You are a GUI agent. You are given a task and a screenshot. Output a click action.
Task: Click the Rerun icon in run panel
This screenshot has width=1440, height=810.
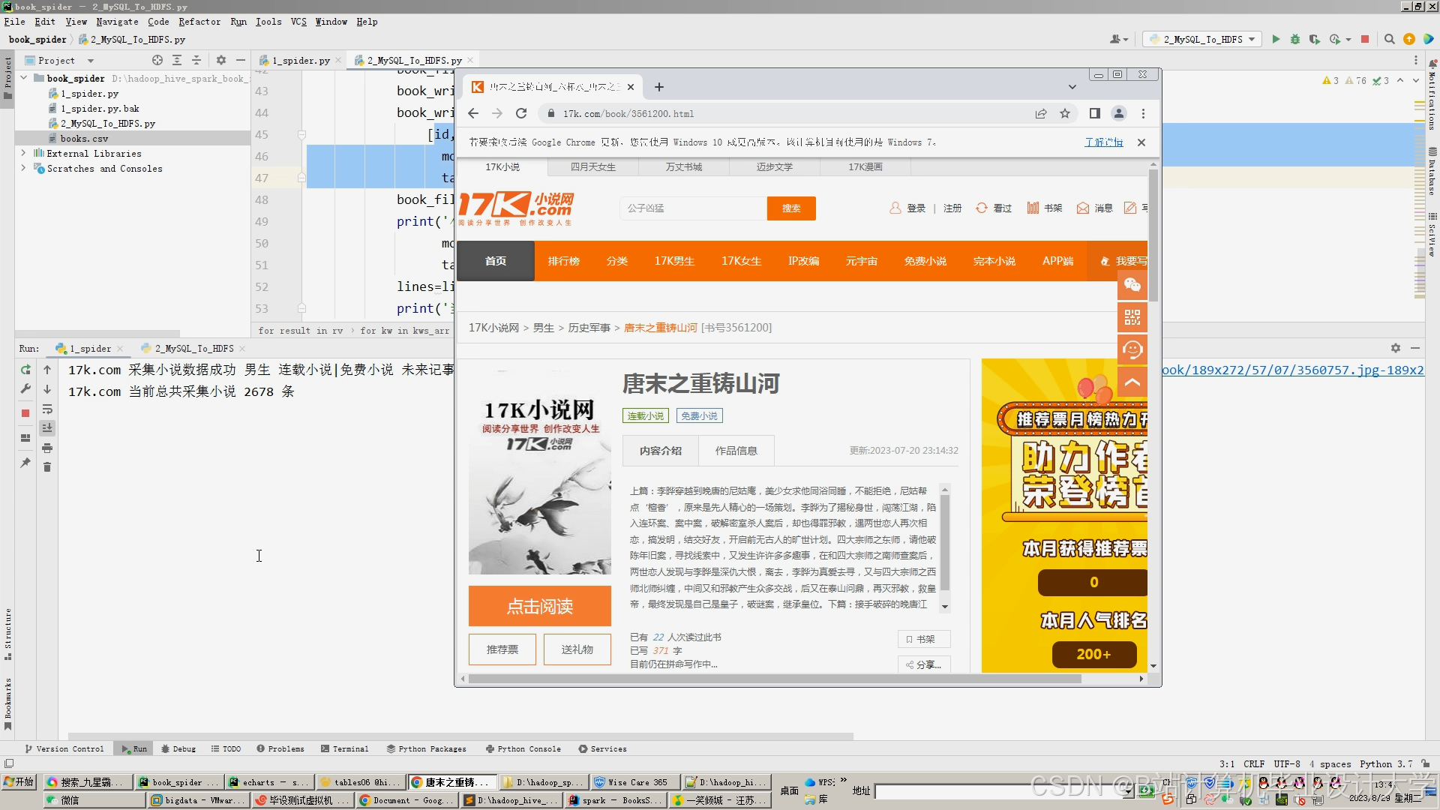tap(25, 370)
